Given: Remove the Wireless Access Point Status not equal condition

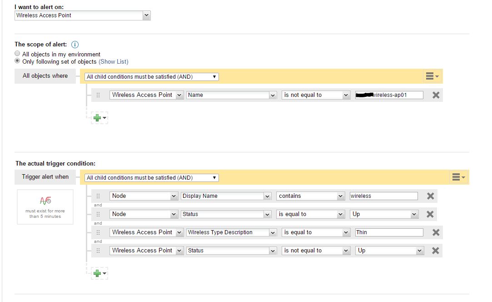Looking at the screenshot, I should tap(436, 251).
